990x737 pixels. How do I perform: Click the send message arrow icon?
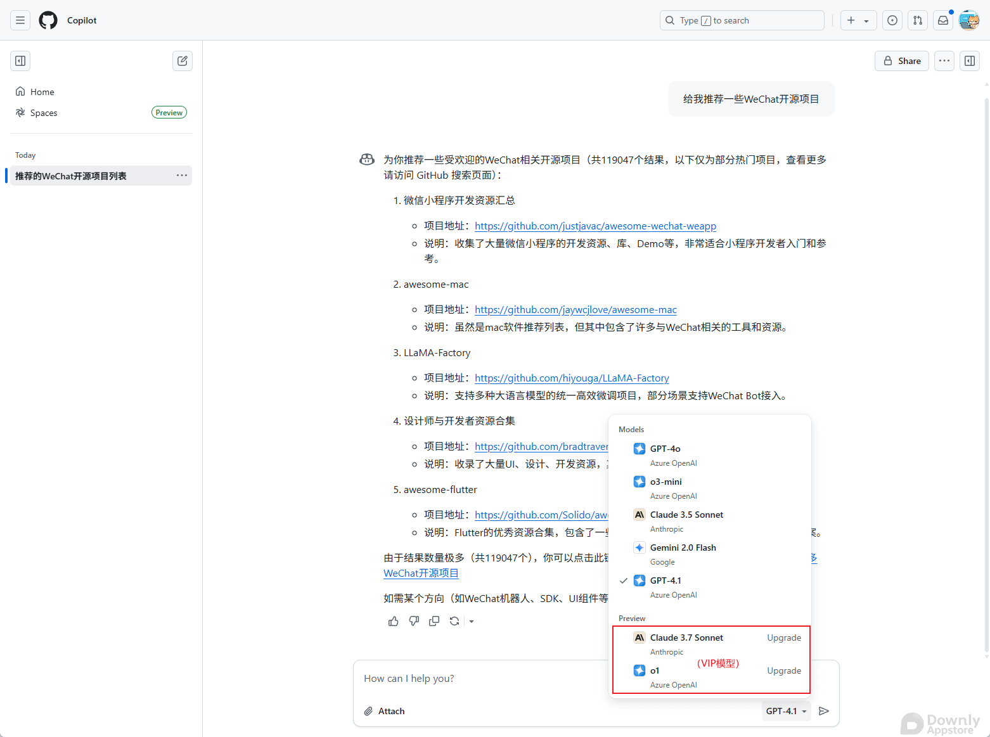[x=824, y=711]
